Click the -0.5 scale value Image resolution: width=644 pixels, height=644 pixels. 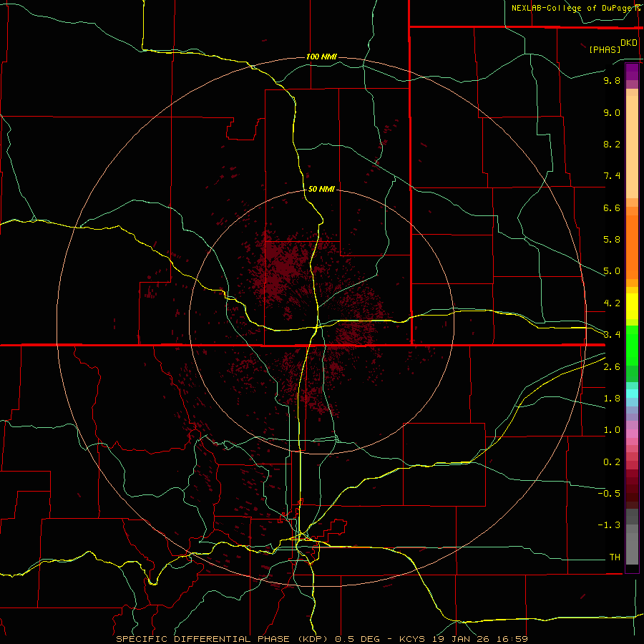[x=609, y=494]
